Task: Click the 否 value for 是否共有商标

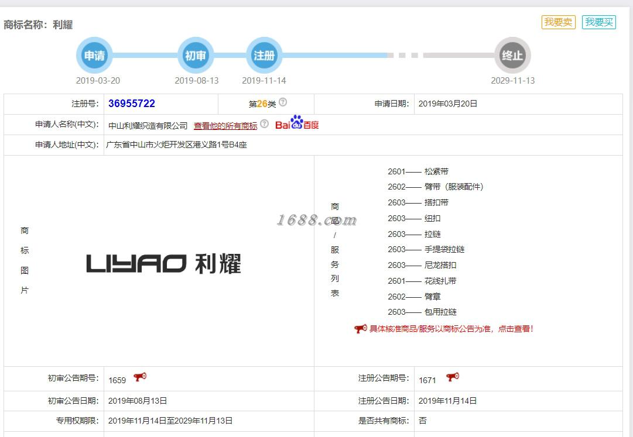Action: point(423,421)
